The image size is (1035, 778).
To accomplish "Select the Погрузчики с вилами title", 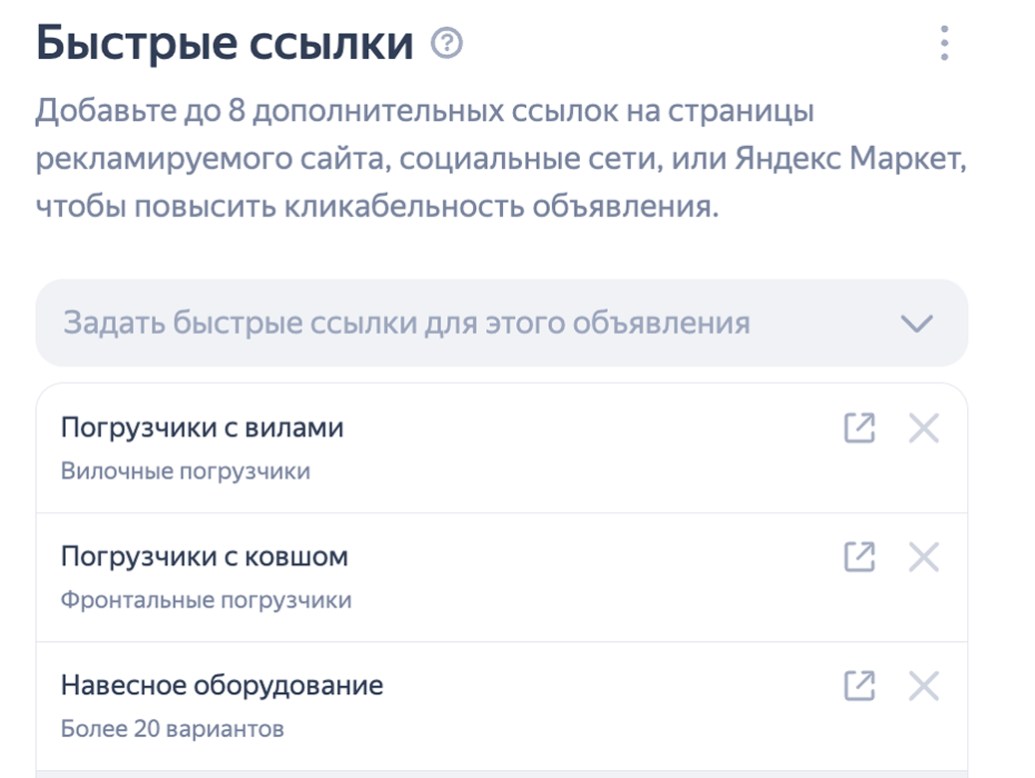I will tap(202, 427).
